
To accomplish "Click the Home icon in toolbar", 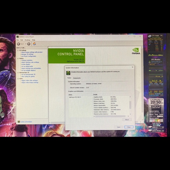I will (34, 44).
